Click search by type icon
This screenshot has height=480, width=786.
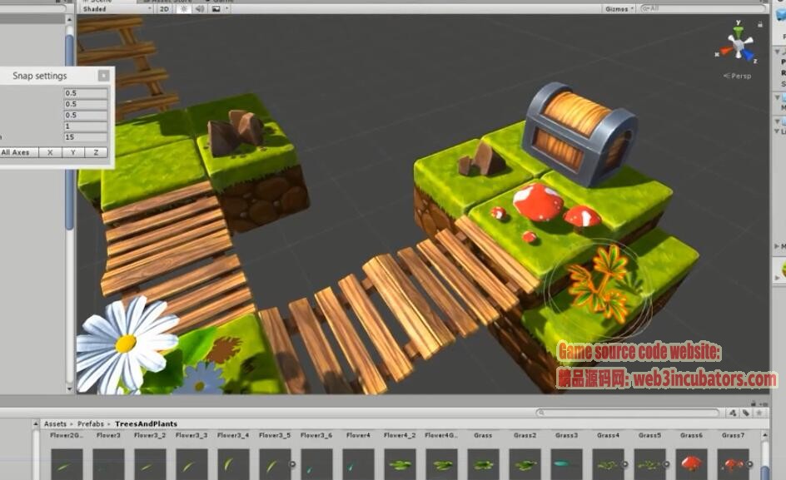pos(733,413)
